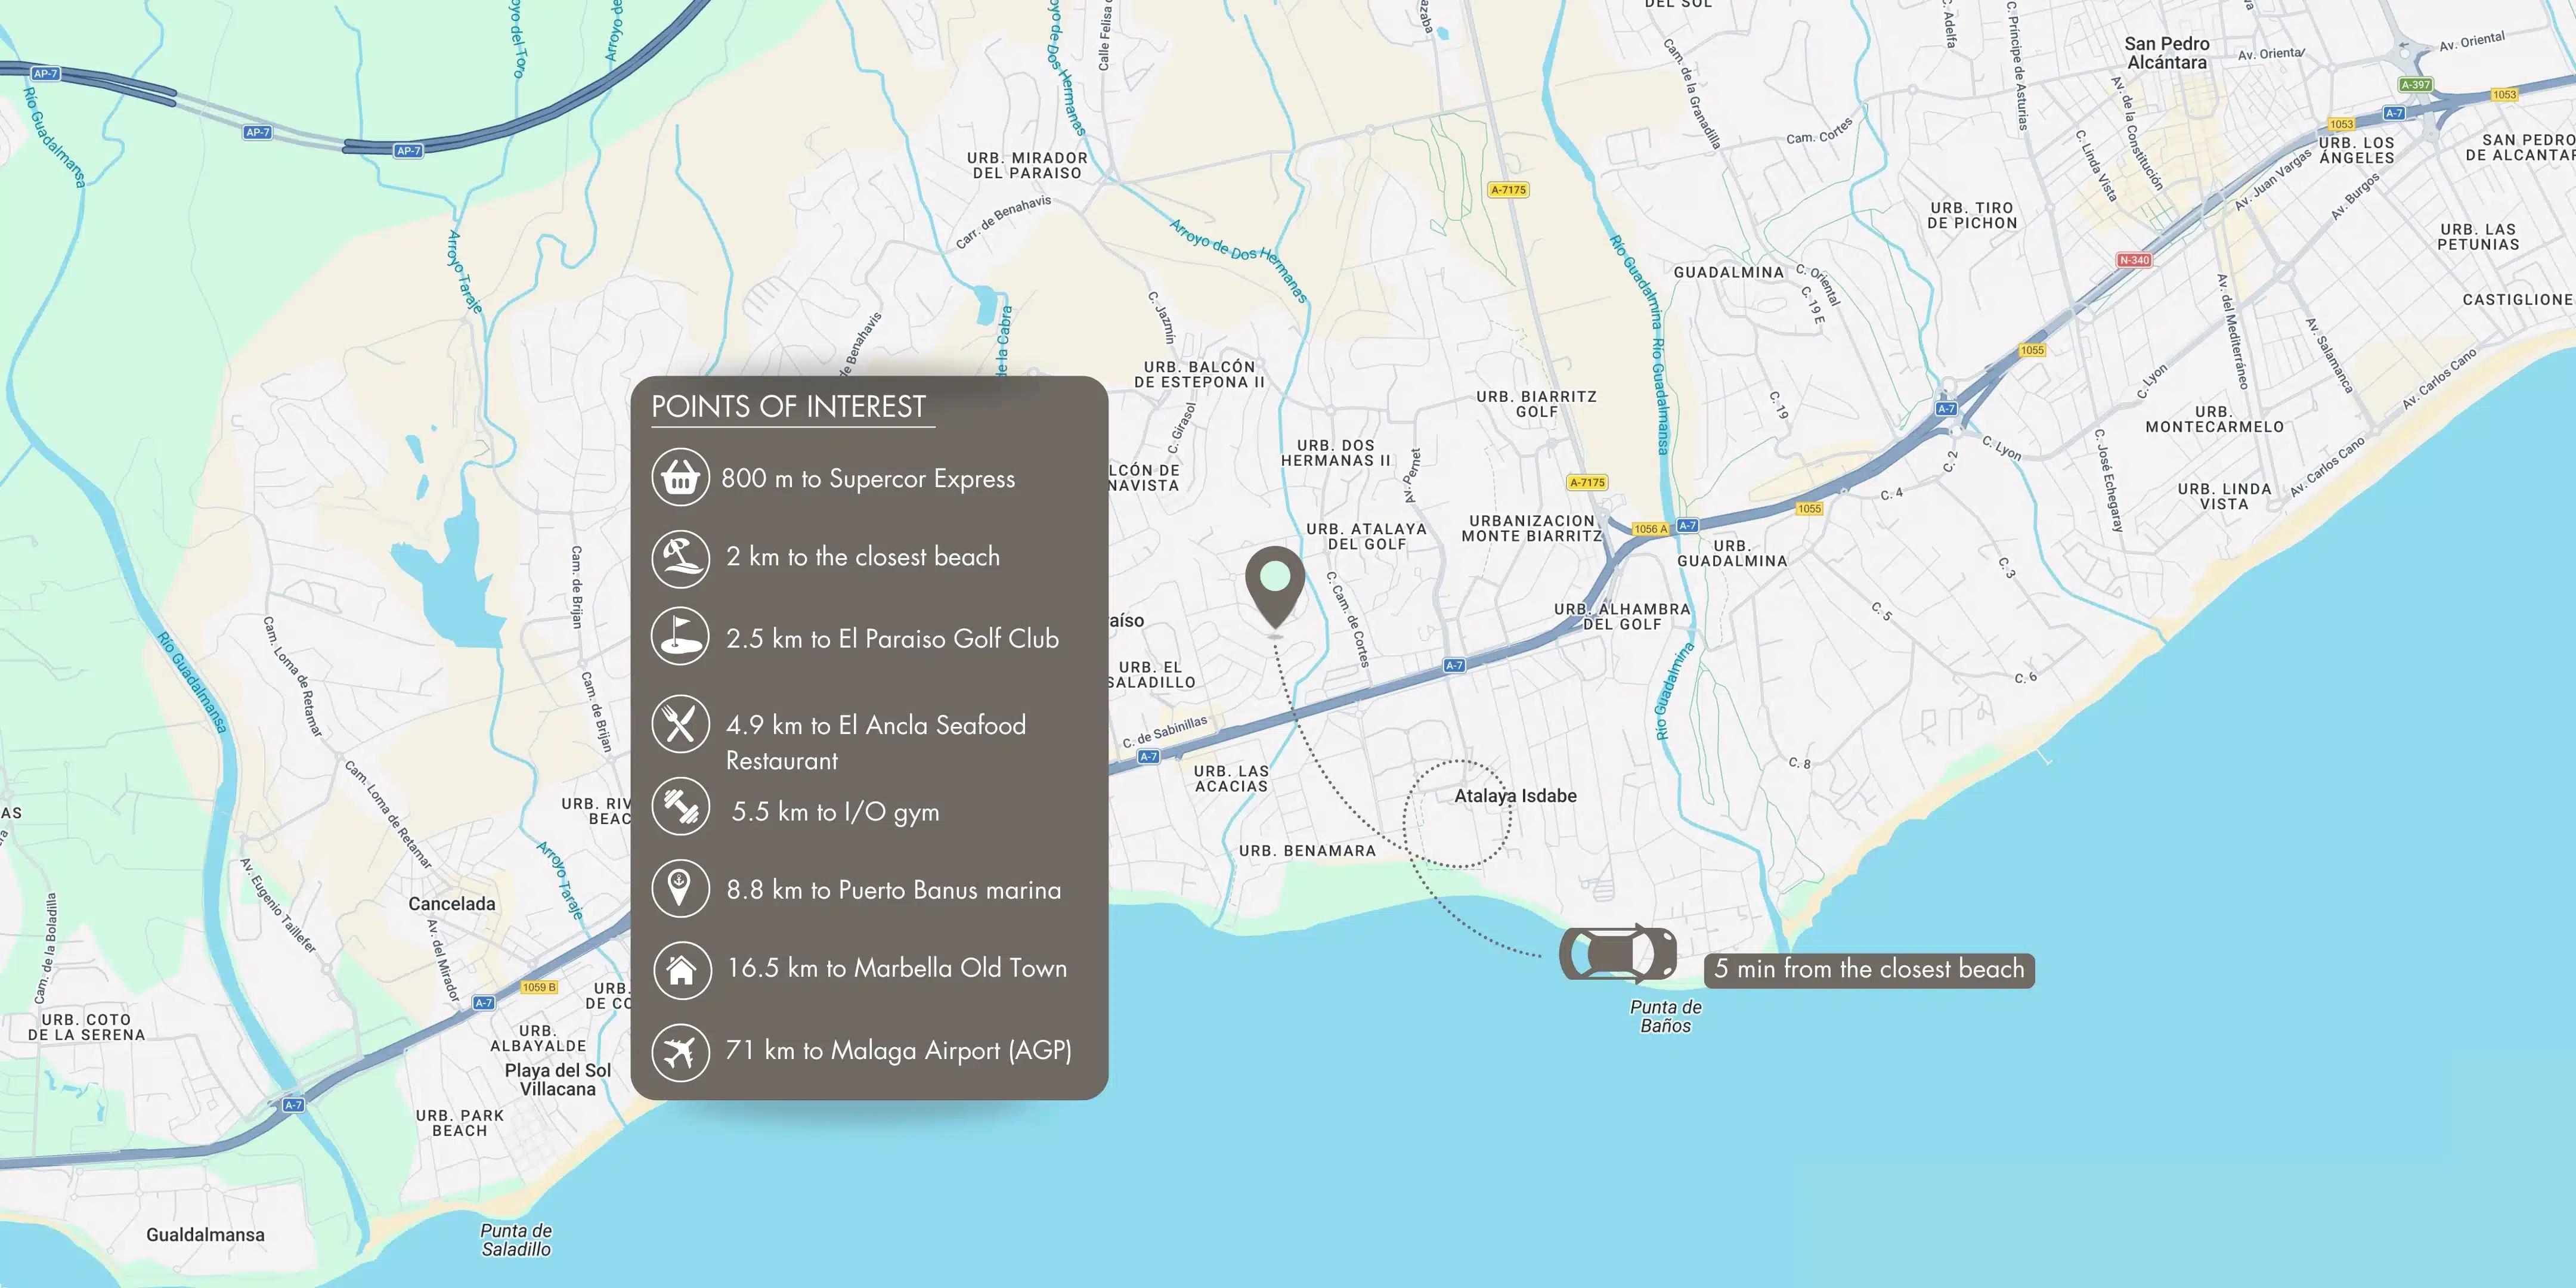Viewport: 2576px width, 1288px height.
Task: Click the car icon near Punta de Baños
Action: (x=1618, y=953)
